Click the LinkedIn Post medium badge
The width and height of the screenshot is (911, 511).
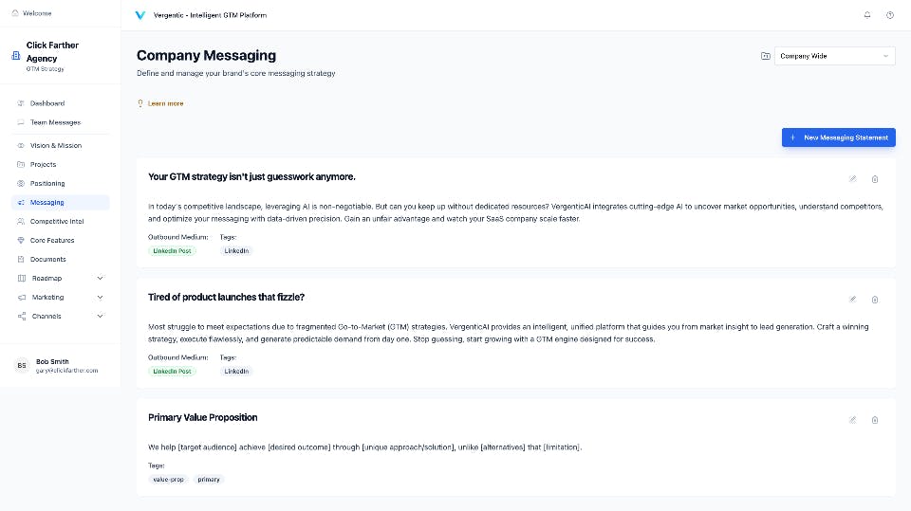172,250
